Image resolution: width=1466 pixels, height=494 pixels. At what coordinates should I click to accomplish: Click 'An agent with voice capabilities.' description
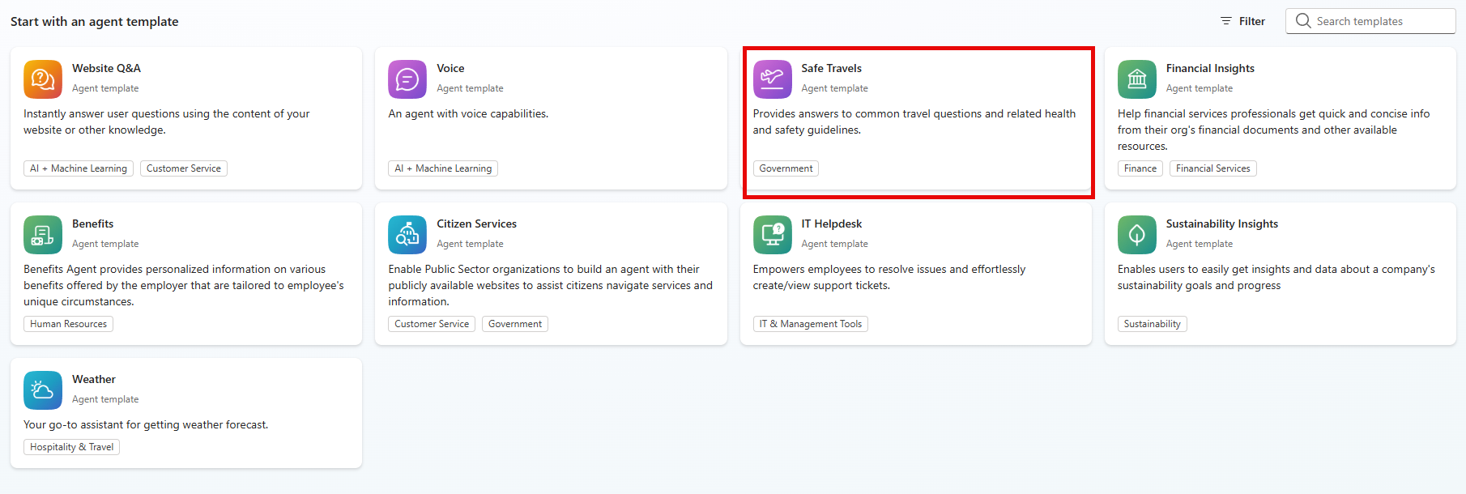pos(468,113)
